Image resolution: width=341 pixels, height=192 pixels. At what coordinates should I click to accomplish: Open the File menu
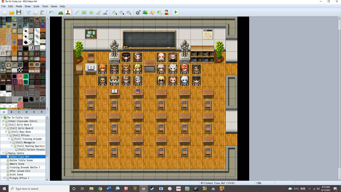click(x=3, y=6)
